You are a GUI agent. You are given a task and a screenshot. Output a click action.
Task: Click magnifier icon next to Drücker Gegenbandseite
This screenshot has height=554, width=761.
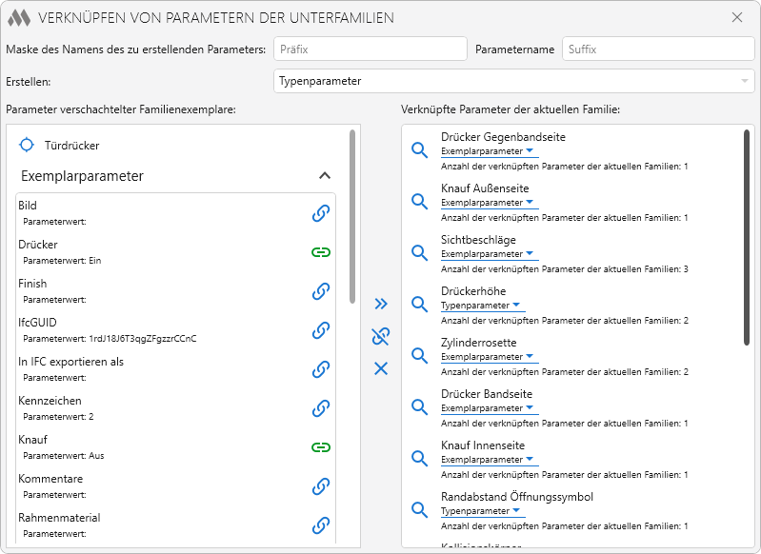[x=419, y=150]
